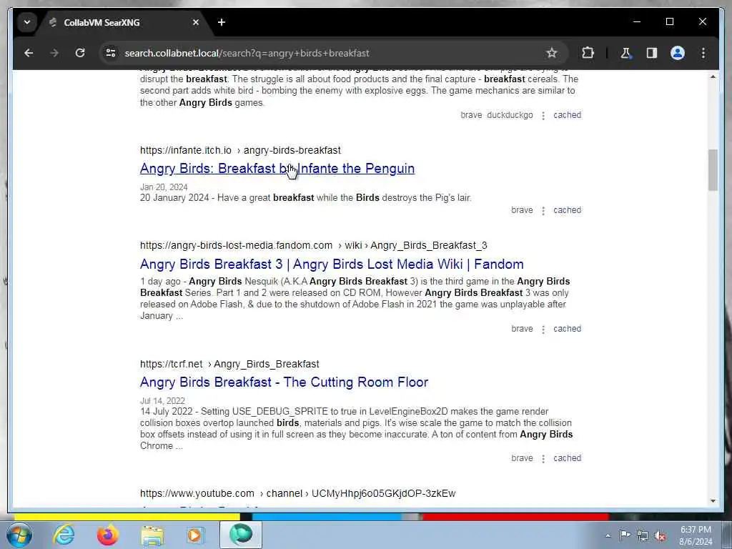This screenshot has height=549, width=732.
Task: Close the CollabVM SearXNG tab
Action: 196,22
